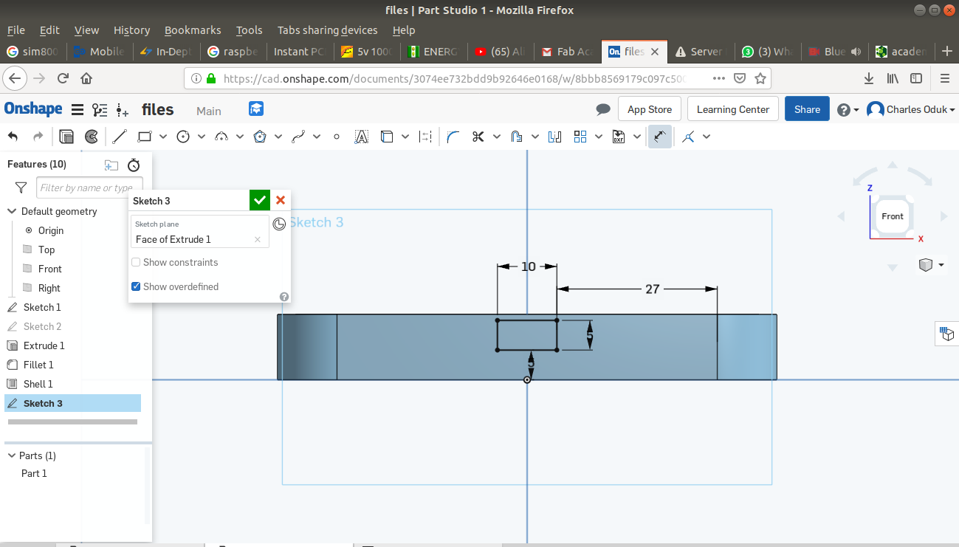Open the App Store button
This screenshot has height=547, width=959.
click(x=650, y=109)
